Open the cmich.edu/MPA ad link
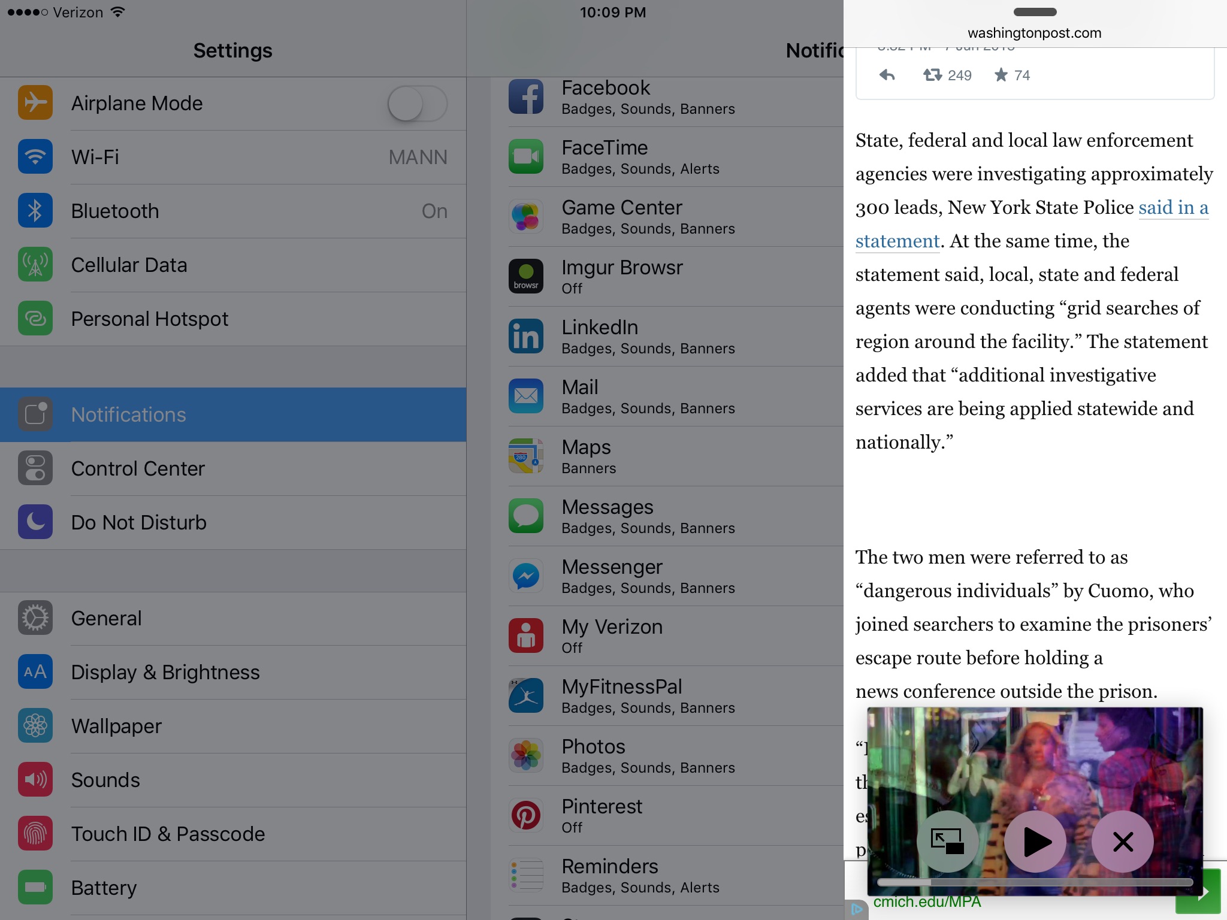This screenshot has width=1227, height=920. tap(927, 902)
